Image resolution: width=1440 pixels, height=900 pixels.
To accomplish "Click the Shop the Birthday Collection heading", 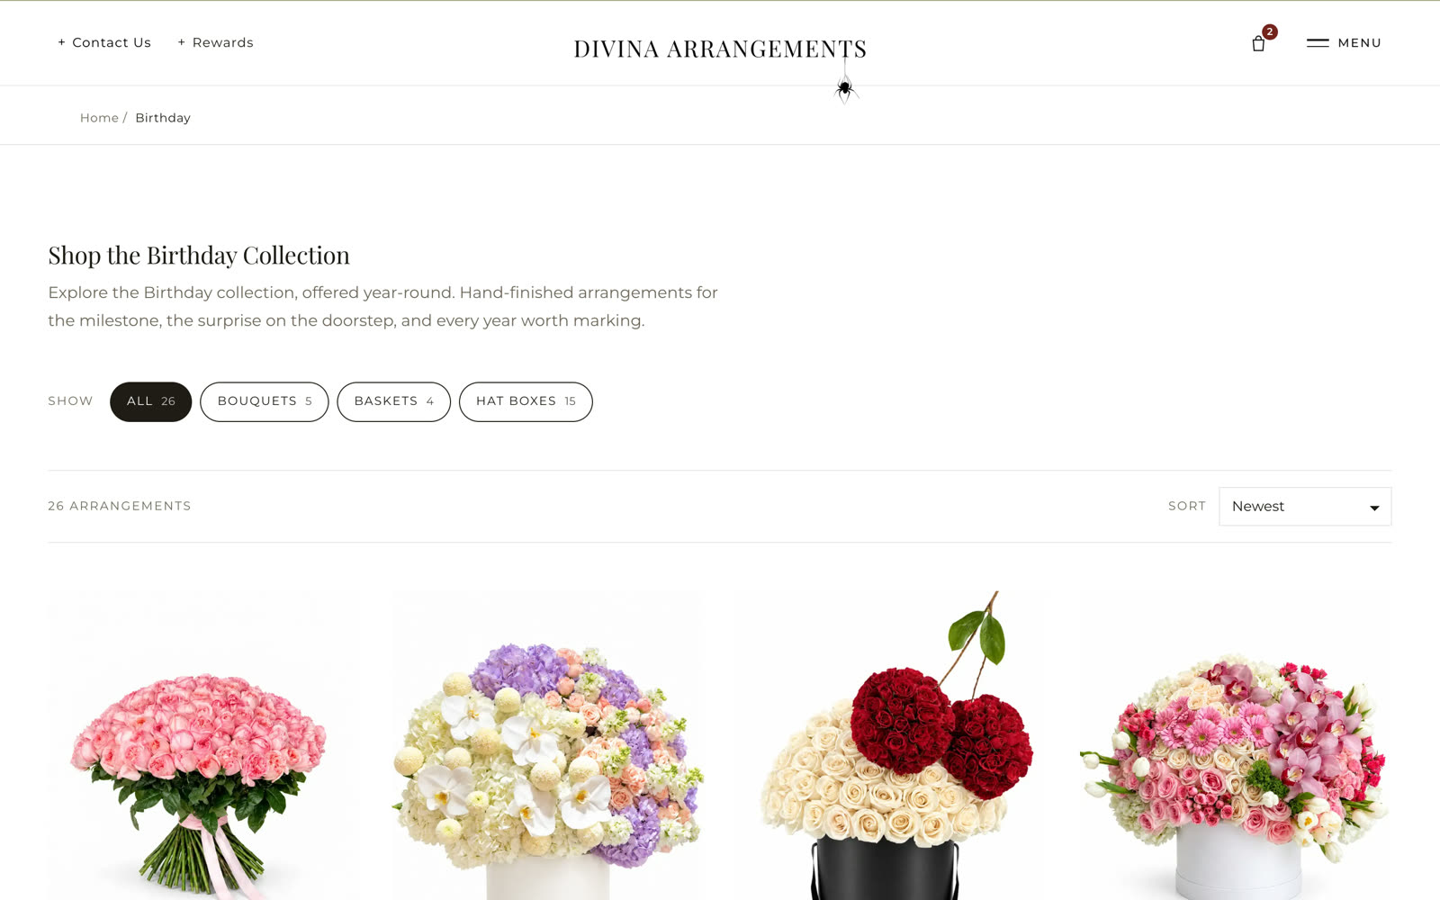I will click(x=199, y=256).
